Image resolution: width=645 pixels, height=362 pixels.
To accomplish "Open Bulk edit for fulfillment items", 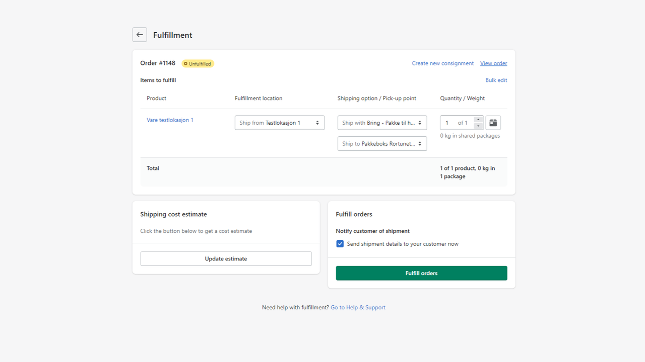I will pyautogui.click(x=496, y=80).
